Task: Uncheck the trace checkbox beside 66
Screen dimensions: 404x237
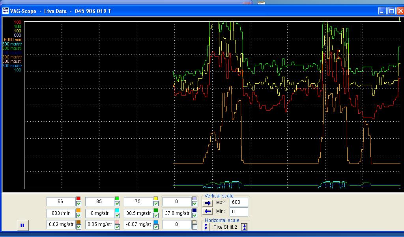Action: point(79,203)
